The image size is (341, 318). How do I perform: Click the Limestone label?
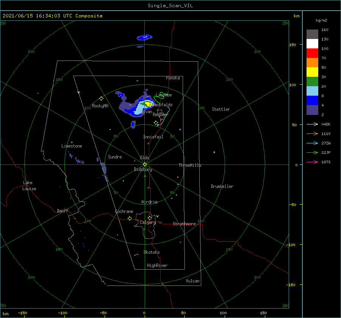coord(72,146)
